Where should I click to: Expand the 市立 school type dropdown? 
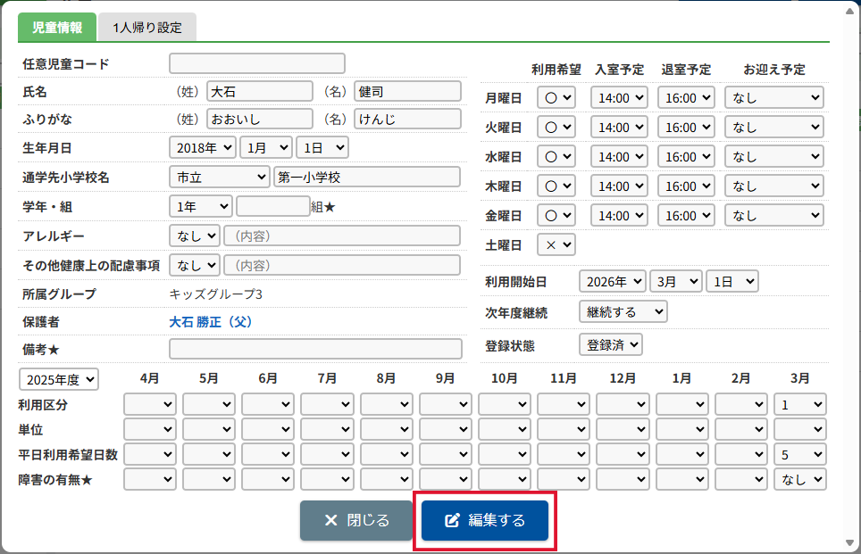(x=220, y=178)
